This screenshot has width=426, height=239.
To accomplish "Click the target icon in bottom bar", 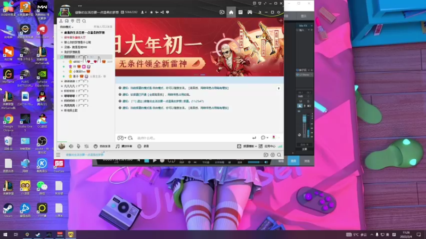I will (x=273, y=155).
